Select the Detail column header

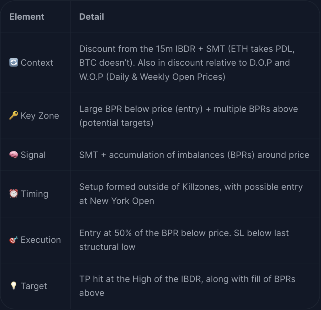pyautogui.click(x=92, y=17)
